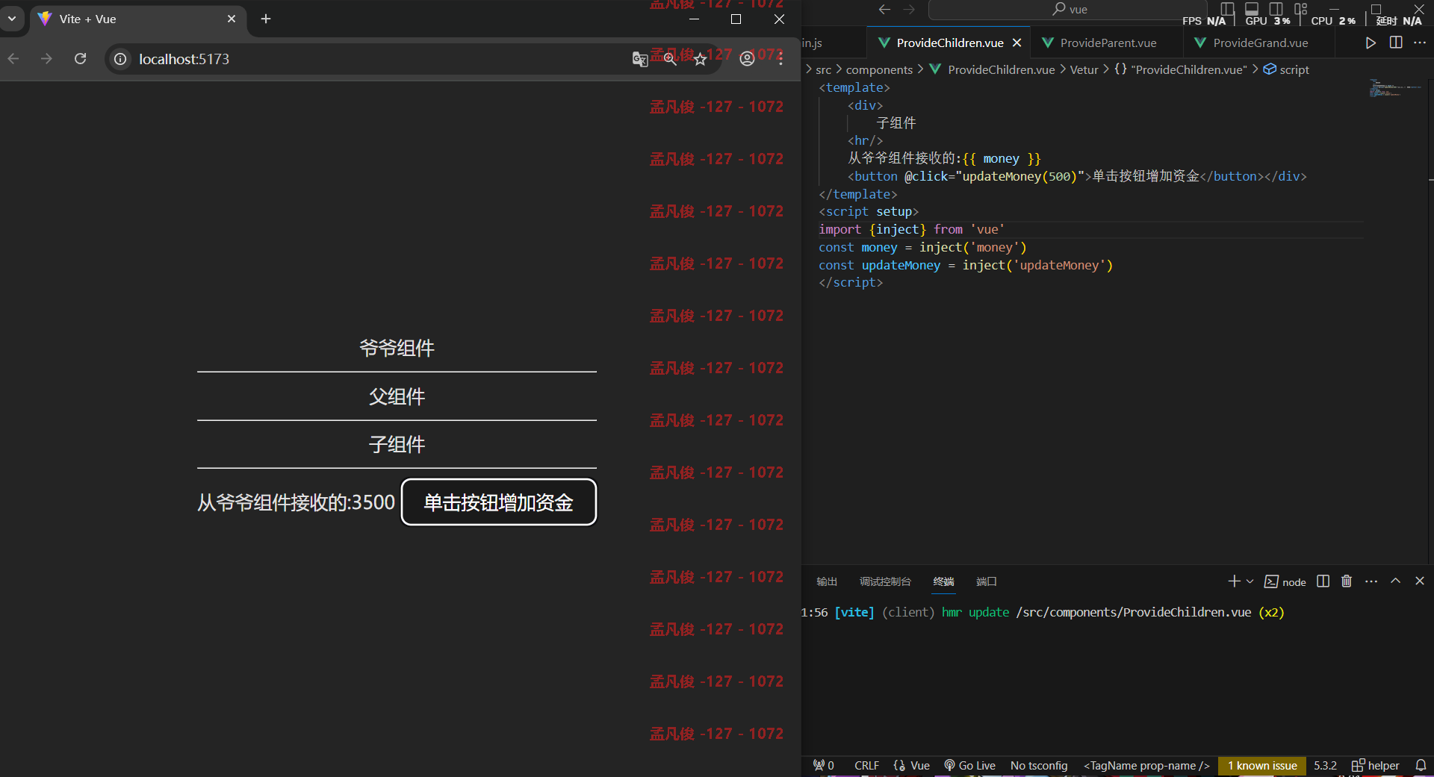Run the file with play icon
Viewport: 1434px width, 777px height.
coord(1371,43)
